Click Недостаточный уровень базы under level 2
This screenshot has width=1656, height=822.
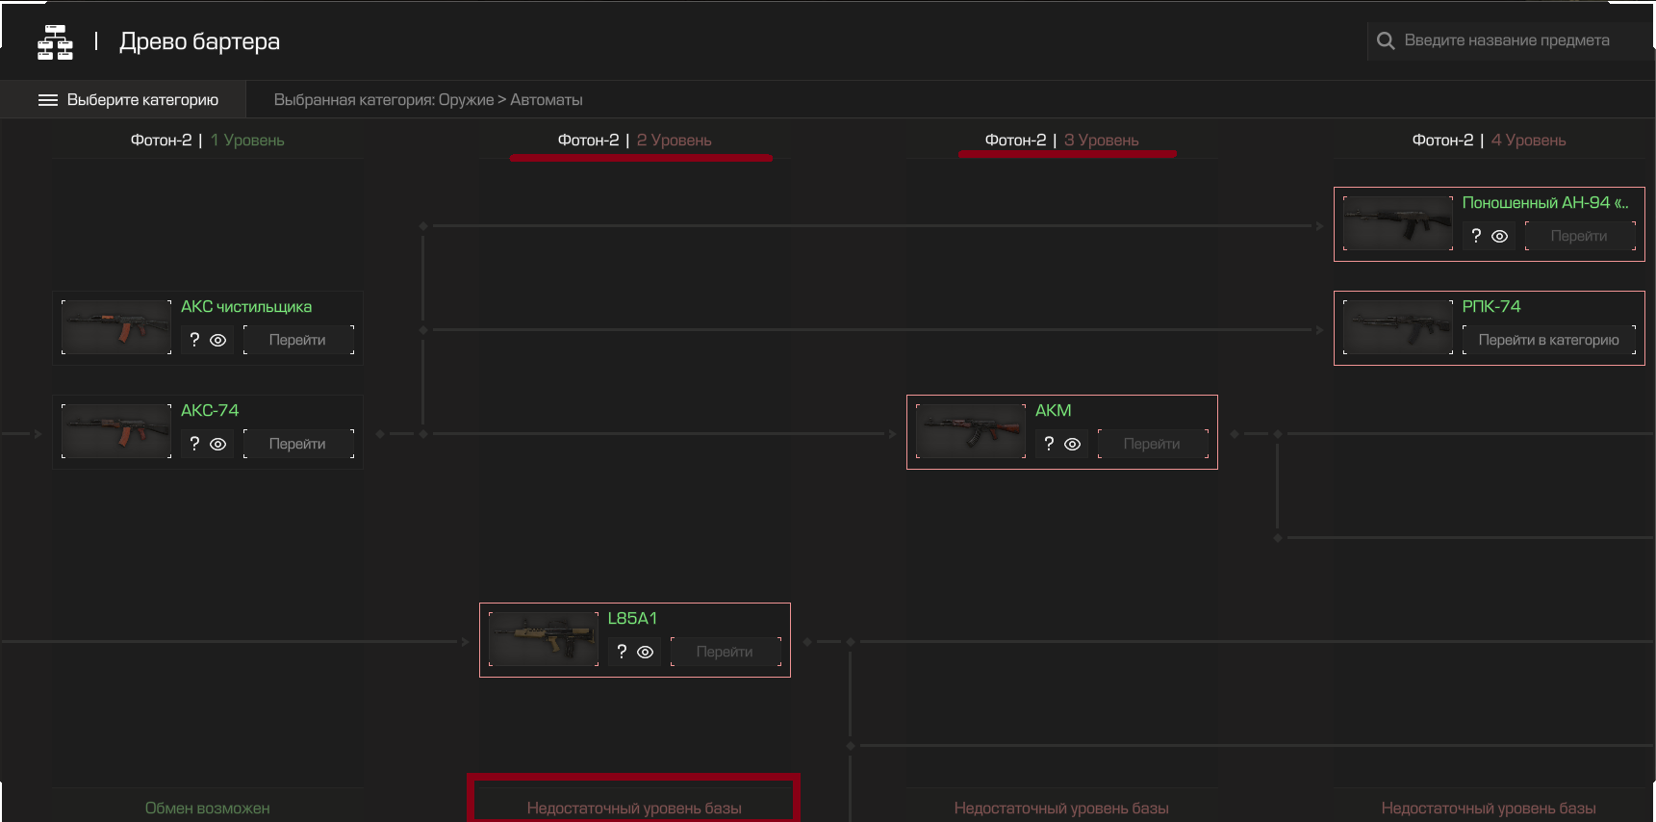point(634,809)
